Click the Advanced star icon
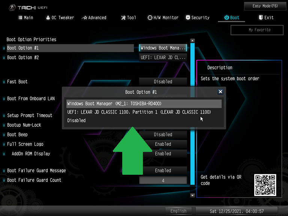The width and height of the screenshot is (288, 216). point(84,18)
